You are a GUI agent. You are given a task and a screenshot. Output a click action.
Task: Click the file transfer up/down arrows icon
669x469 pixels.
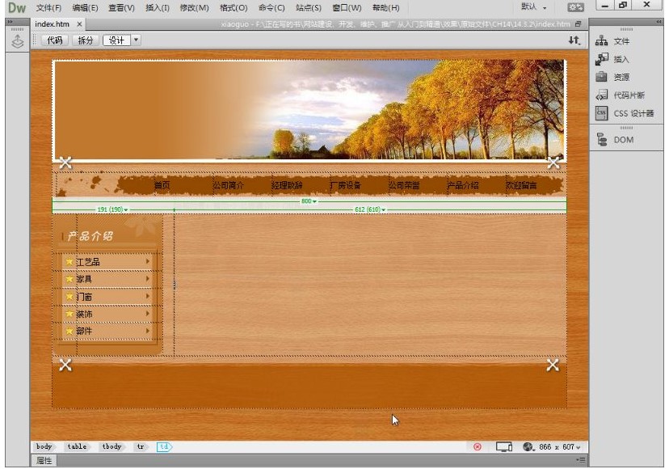point(574,40)
